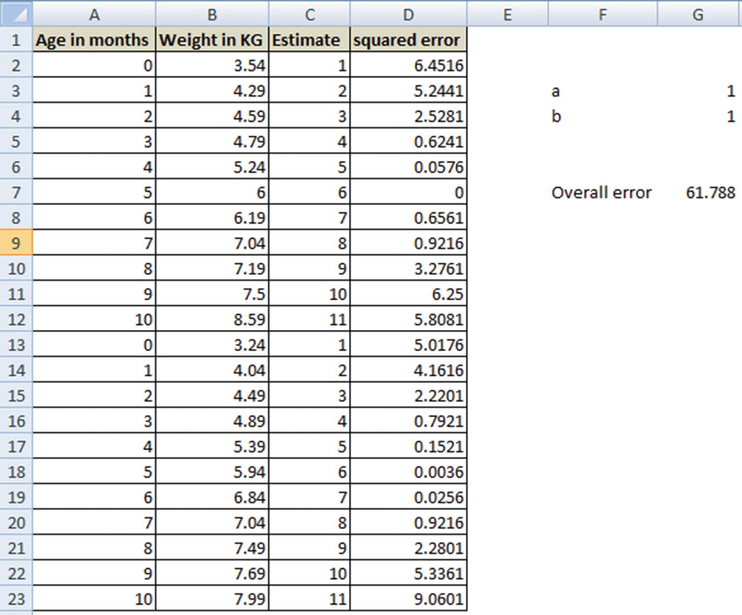Select the 'Overall error' label cell
The width and height of the screenshot is (742, 615).
602,193
